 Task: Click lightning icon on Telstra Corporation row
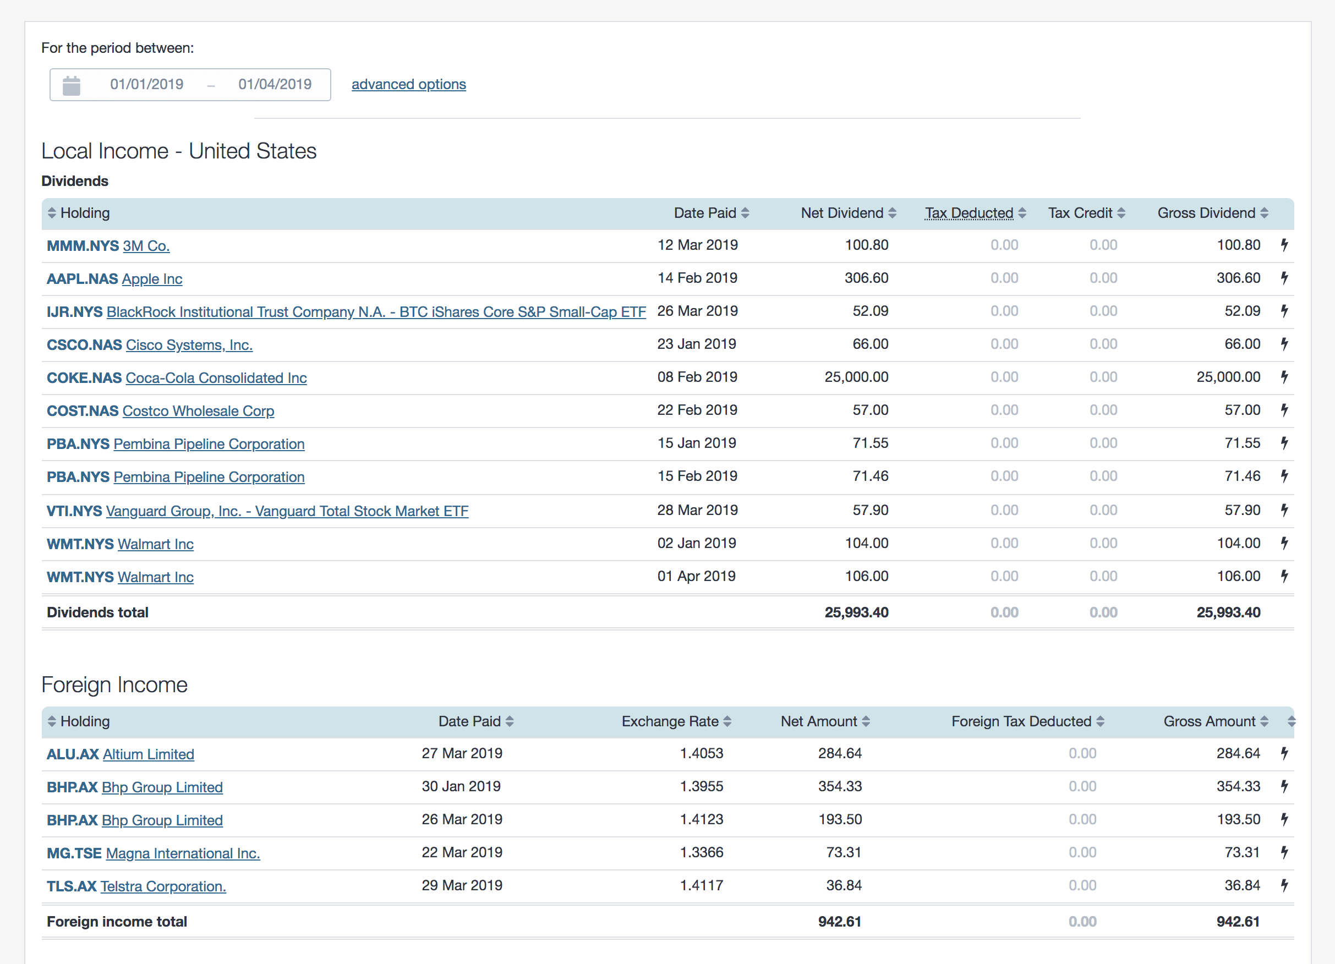[x=1284, y=885]
